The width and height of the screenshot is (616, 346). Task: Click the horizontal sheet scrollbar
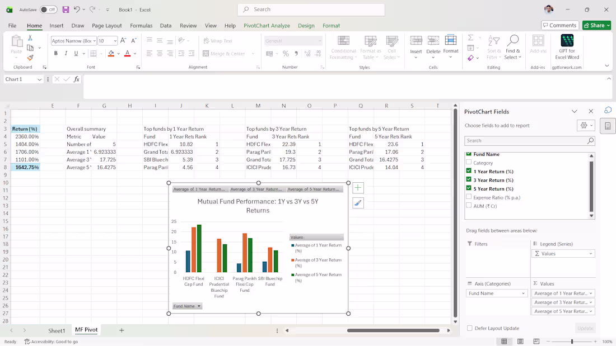coord(393,330)
